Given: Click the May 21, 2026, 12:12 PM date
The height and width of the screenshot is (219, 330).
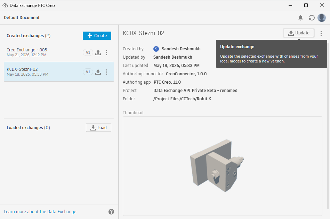Looking at the screenshot, I should [x=26, y=55].
